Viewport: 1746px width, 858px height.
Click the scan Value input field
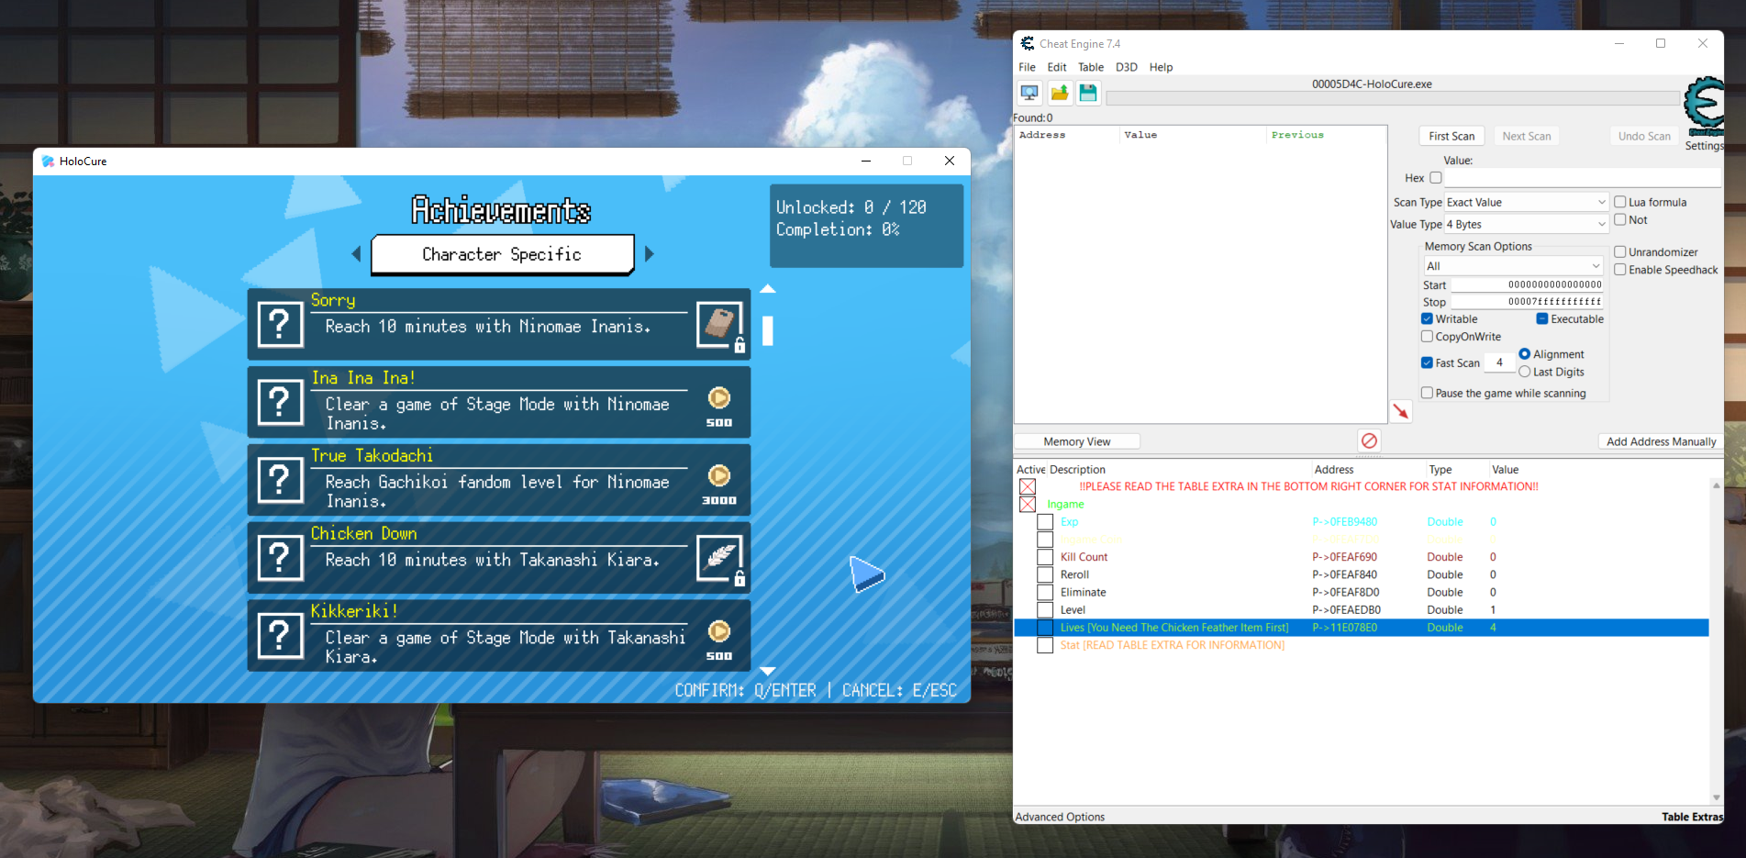tap(1584, 178)
